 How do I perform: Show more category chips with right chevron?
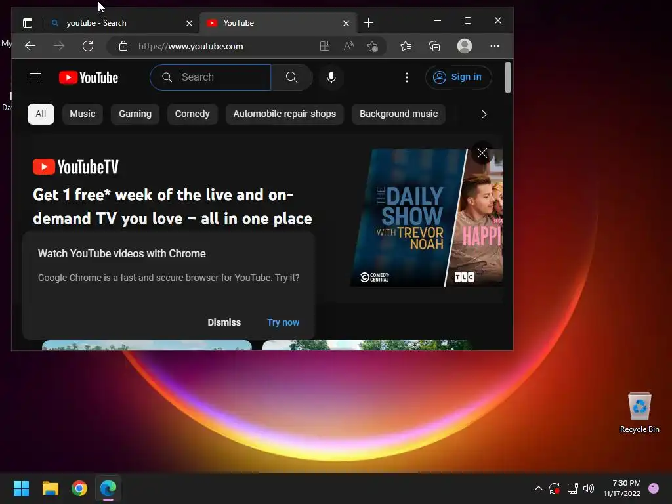(484, 114)
